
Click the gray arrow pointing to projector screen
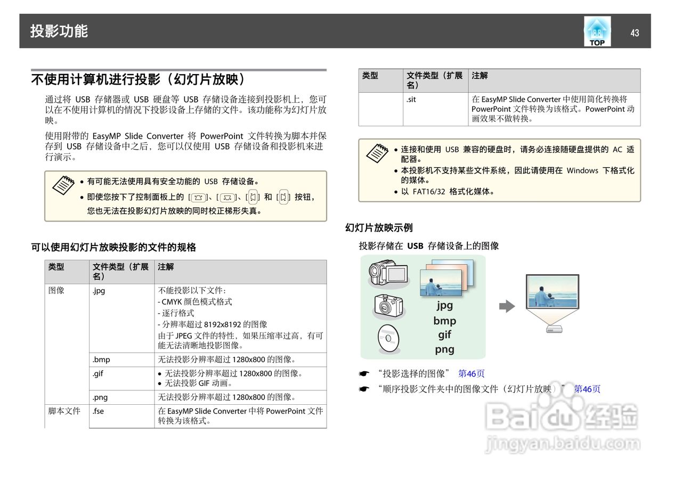[x=507, y=306]
